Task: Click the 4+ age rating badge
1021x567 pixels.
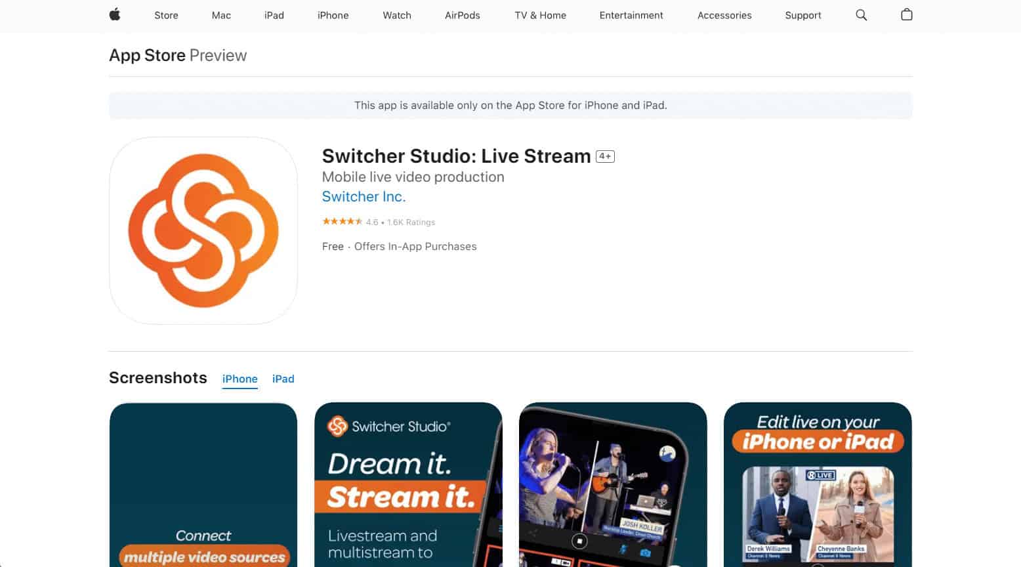Action: [x=605, y=156]
